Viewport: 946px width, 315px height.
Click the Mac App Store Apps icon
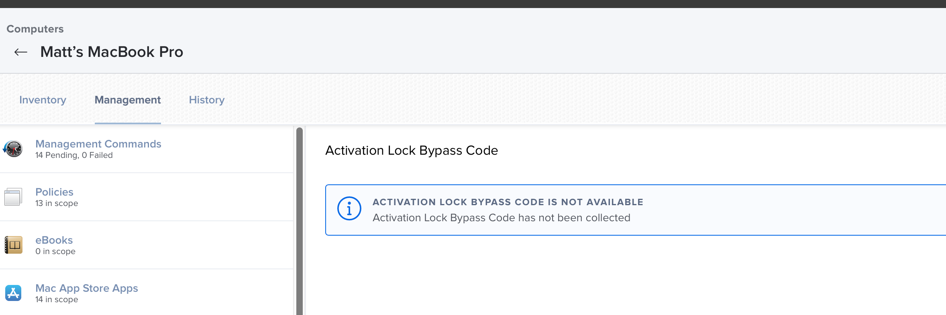tap(13, 293)
